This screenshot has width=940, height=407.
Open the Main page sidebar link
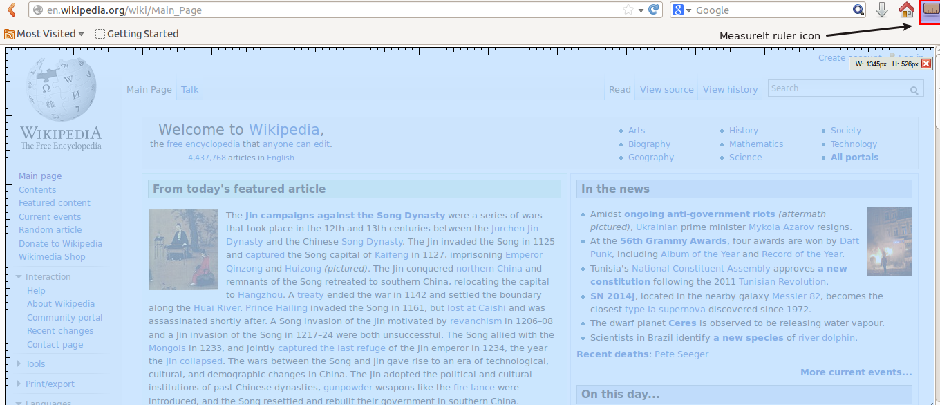click(x=40, y=176)
